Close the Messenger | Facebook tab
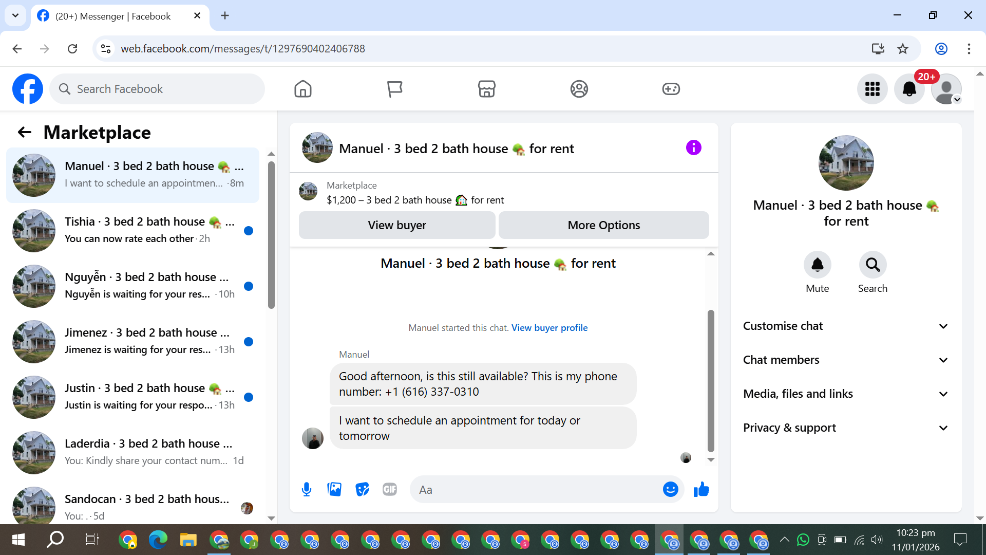 pyautogui.click(x=197, y=16)
